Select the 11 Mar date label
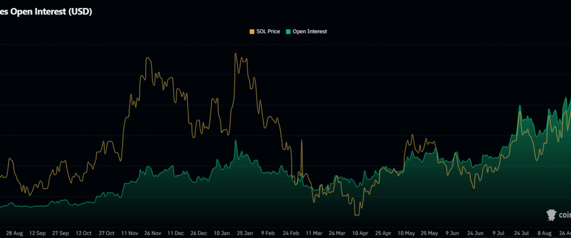The image size is (571, 238). [314, 233]
